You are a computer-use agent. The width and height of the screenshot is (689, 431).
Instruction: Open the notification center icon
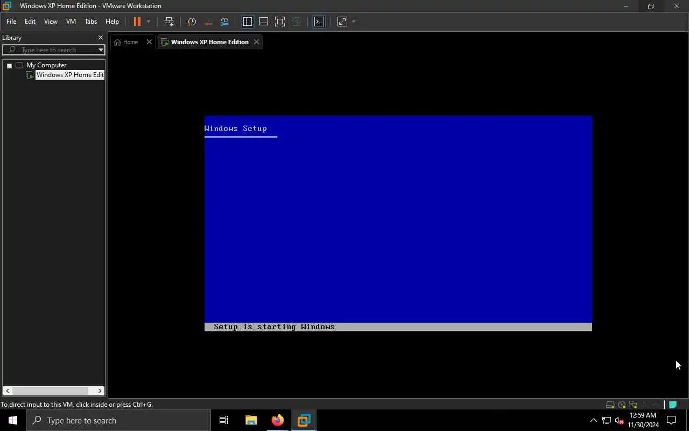click(x=671, y=420)
